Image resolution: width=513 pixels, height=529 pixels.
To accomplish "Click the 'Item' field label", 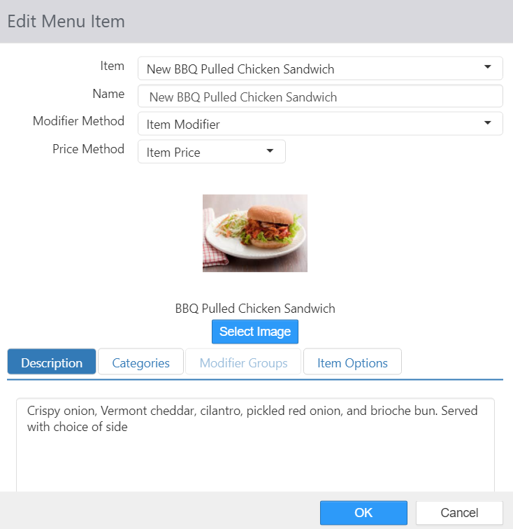I will pyautogui.click(x=112, y=66).
